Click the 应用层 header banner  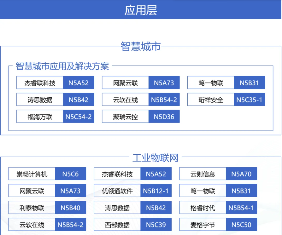[x=141, y=10]
